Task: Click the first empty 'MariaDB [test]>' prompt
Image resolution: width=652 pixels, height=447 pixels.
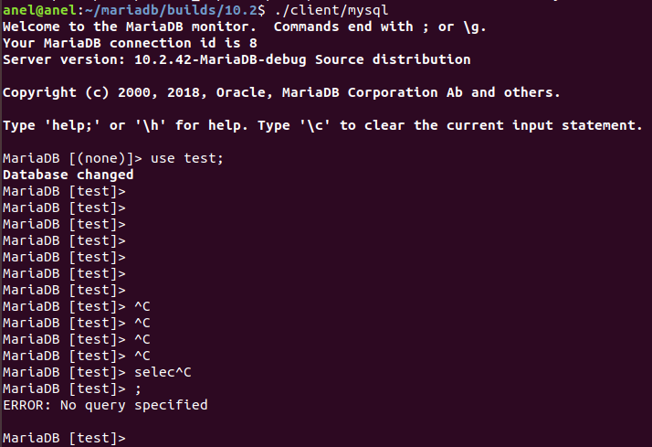Action: pos(64,191)
